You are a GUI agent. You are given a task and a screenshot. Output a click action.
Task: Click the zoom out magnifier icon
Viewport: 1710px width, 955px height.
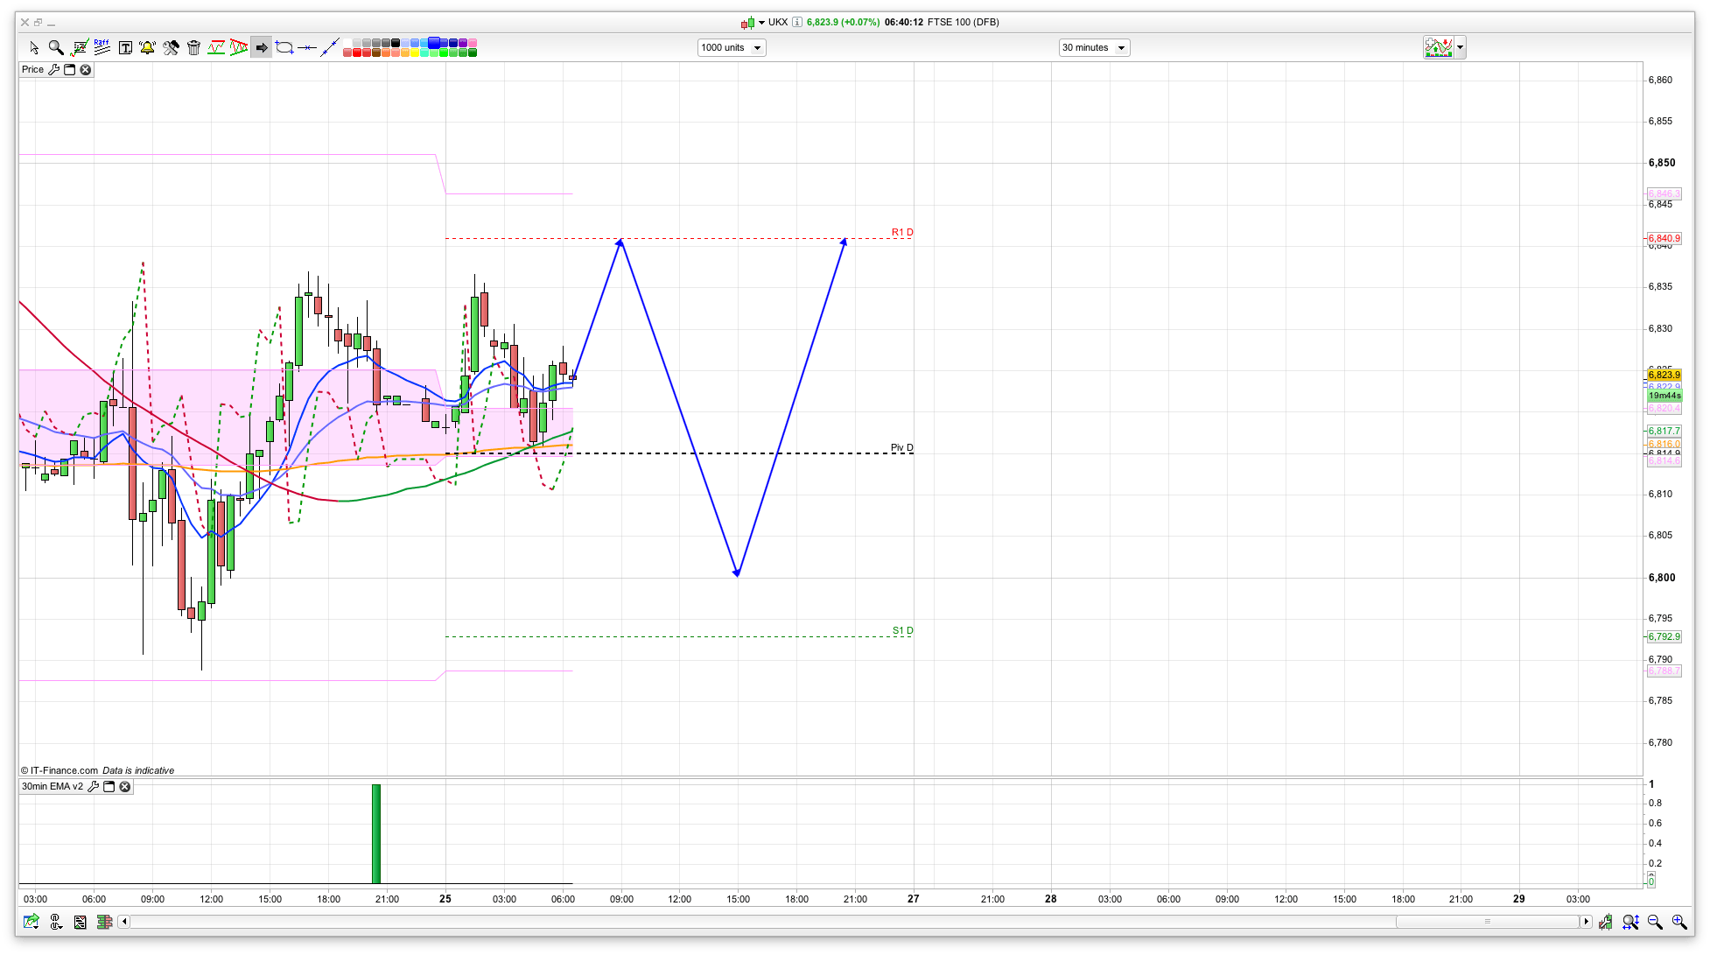(x=1655, y=922)
